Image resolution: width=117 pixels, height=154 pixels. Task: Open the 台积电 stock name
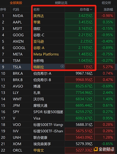click(x=39, y=61)
